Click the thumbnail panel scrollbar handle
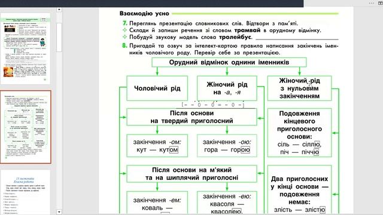Image resolution: width=383 pixels, height=215 pixels. (59, 37)
